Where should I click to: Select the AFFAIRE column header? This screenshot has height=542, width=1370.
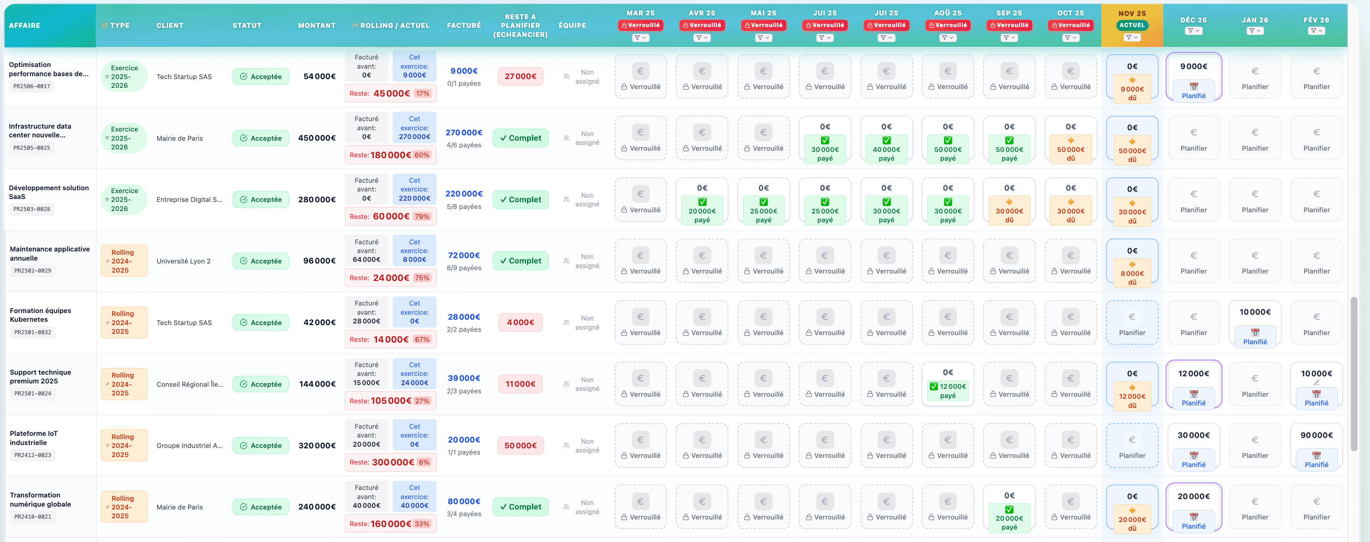point(25,25)
